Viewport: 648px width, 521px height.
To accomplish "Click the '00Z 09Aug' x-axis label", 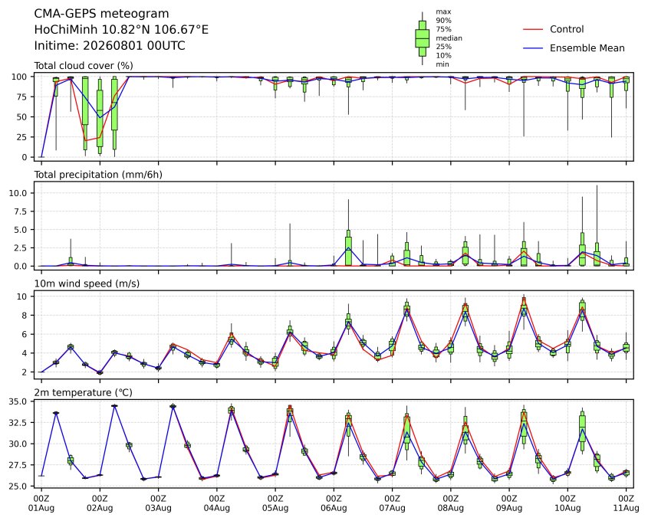I will click(x=509, y=503).
